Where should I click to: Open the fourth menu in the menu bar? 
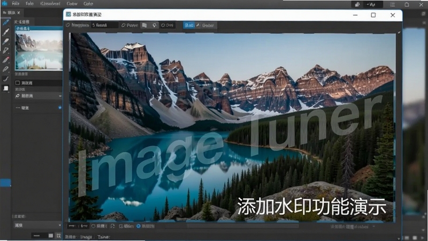coord(72,4)
